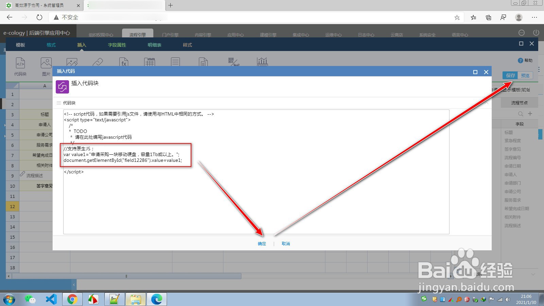544x306 pixels.
Task: Click the browser back arrow
Action: click(10, 17)
